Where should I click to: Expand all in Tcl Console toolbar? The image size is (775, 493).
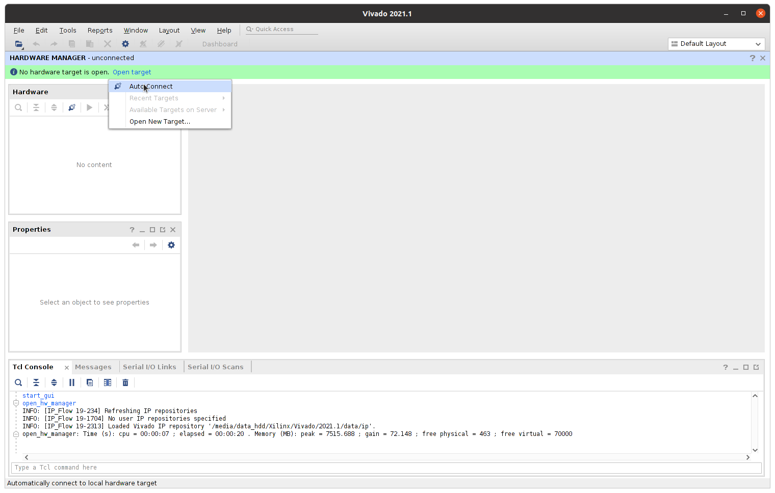click(54, 382)
